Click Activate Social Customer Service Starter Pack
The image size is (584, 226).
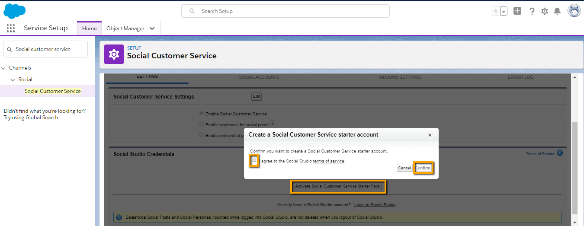[338, 186]
